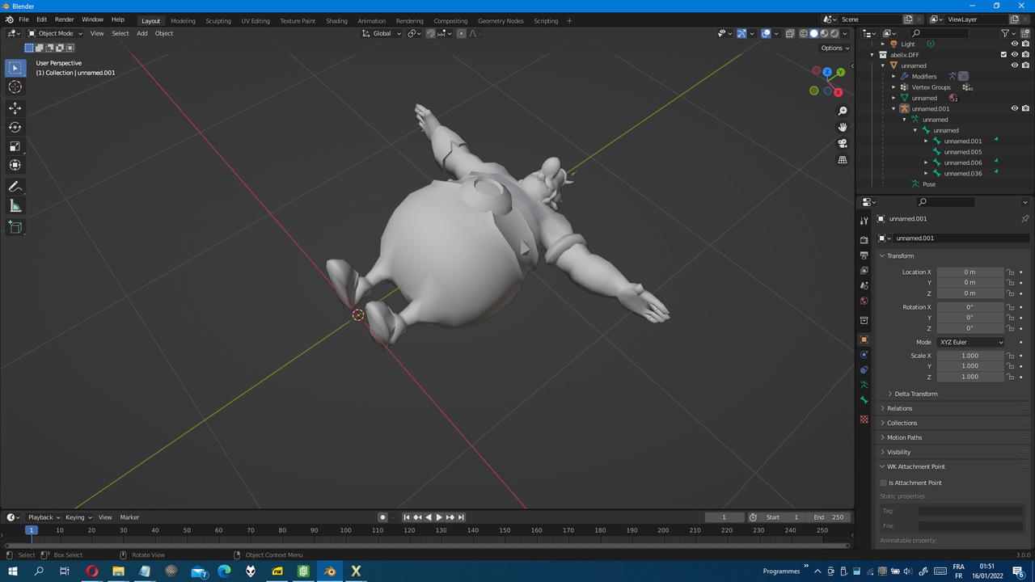Open the Output properties tab
Screen dimensions: 1035x582
click(864, 255)
